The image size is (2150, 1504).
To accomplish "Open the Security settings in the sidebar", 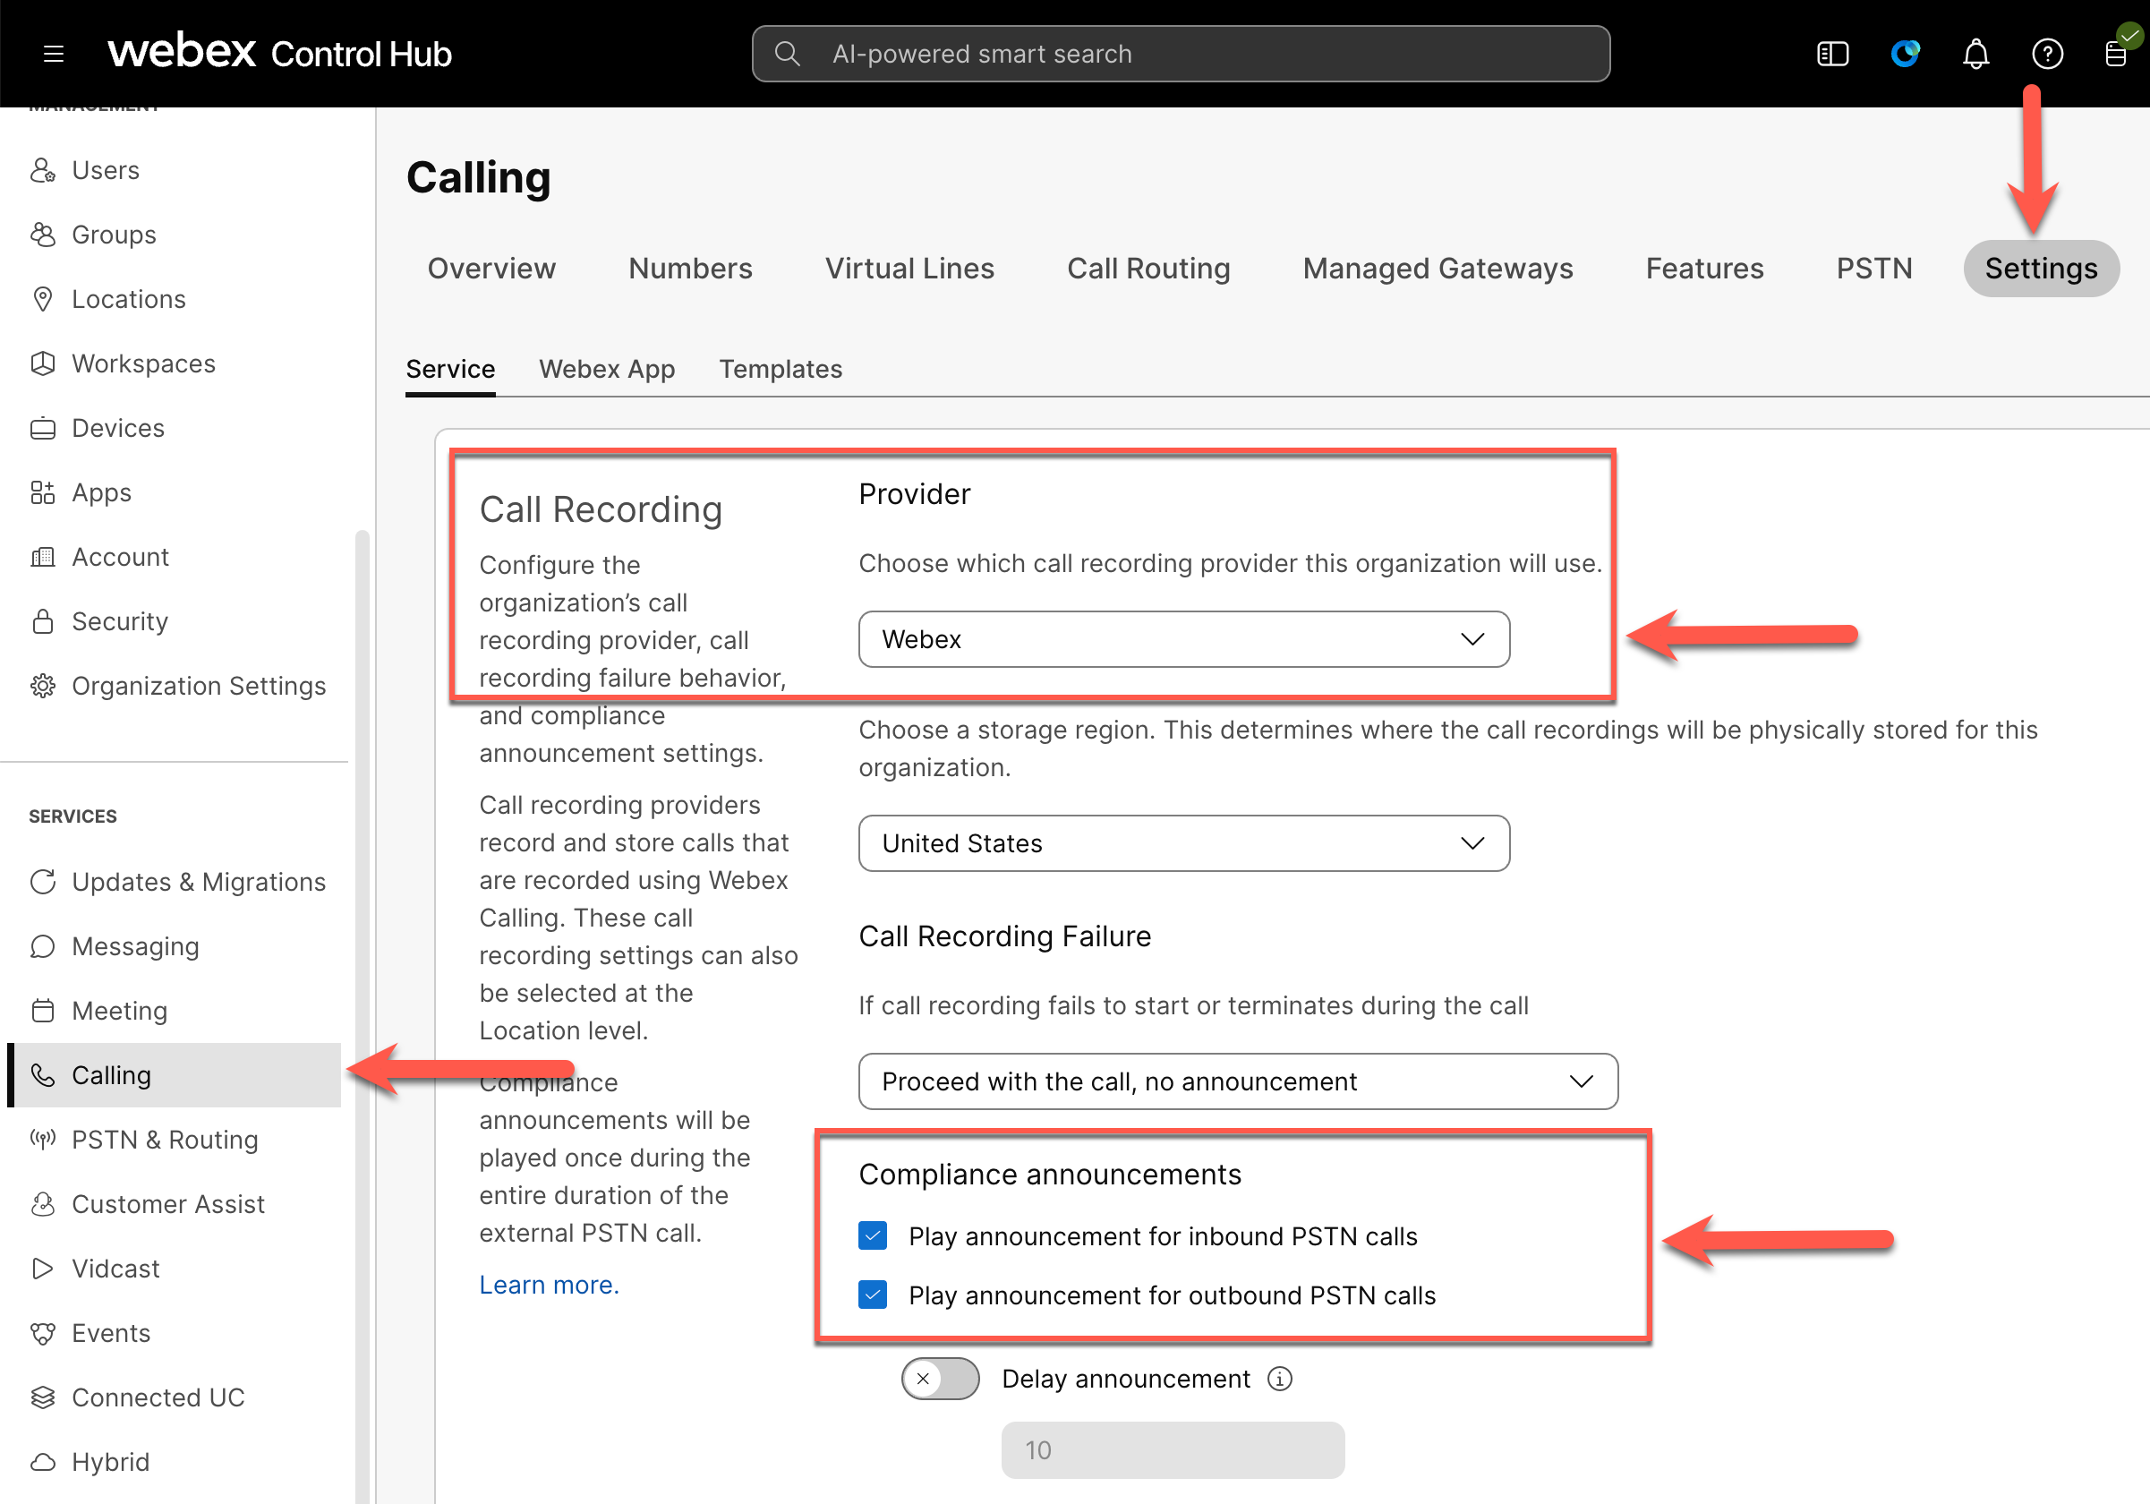I will click(x=119, y=621).
